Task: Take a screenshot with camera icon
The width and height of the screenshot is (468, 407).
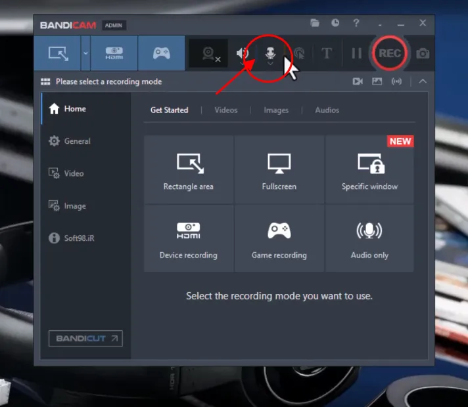Action: pyautogui.click(x=423, y=53)
